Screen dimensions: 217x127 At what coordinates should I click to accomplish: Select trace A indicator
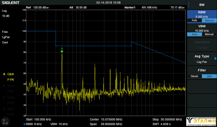(x=4, y=74)
